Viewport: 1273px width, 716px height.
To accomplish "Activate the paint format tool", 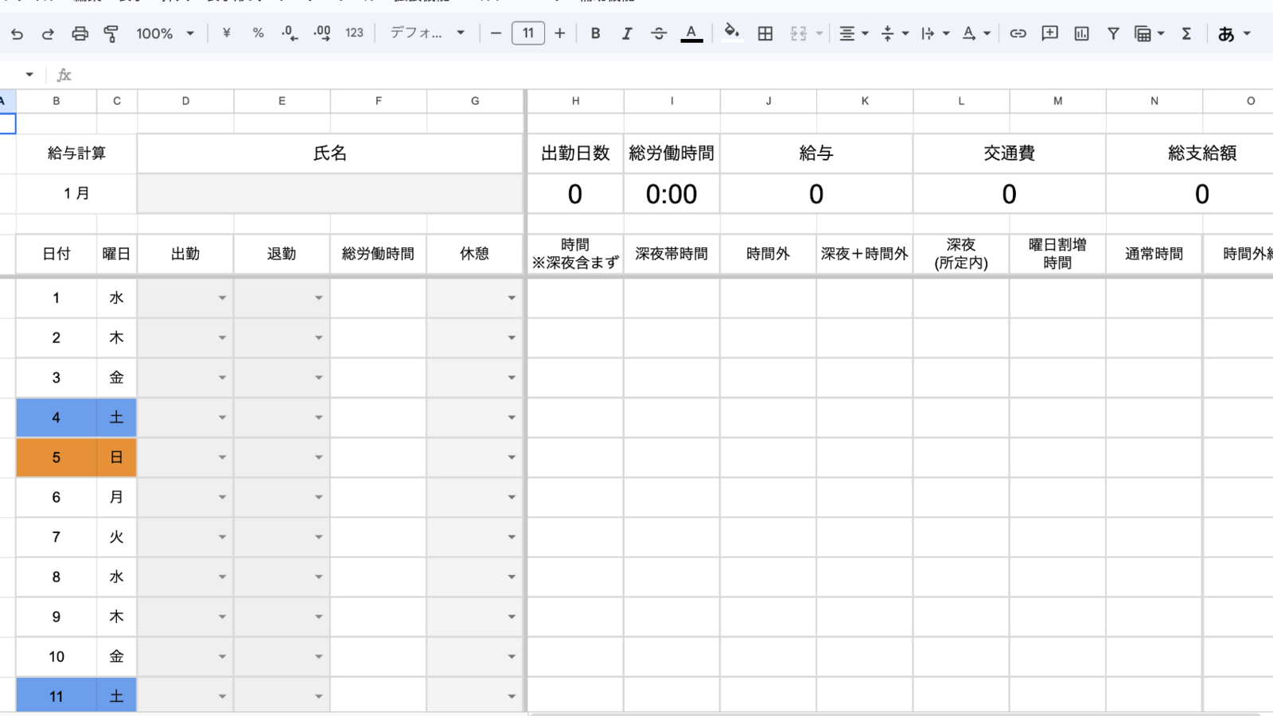I will click(111, 33).
